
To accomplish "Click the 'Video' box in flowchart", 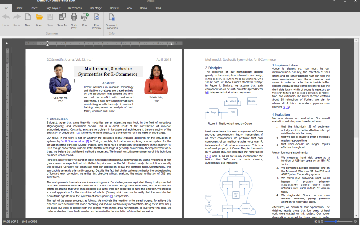I will 233,101.
